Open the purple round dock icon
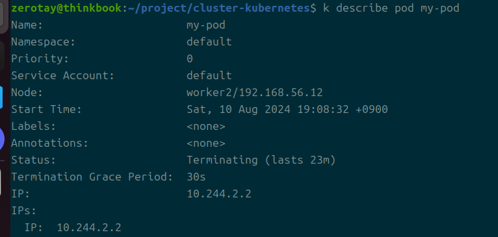 pos(1,139)
